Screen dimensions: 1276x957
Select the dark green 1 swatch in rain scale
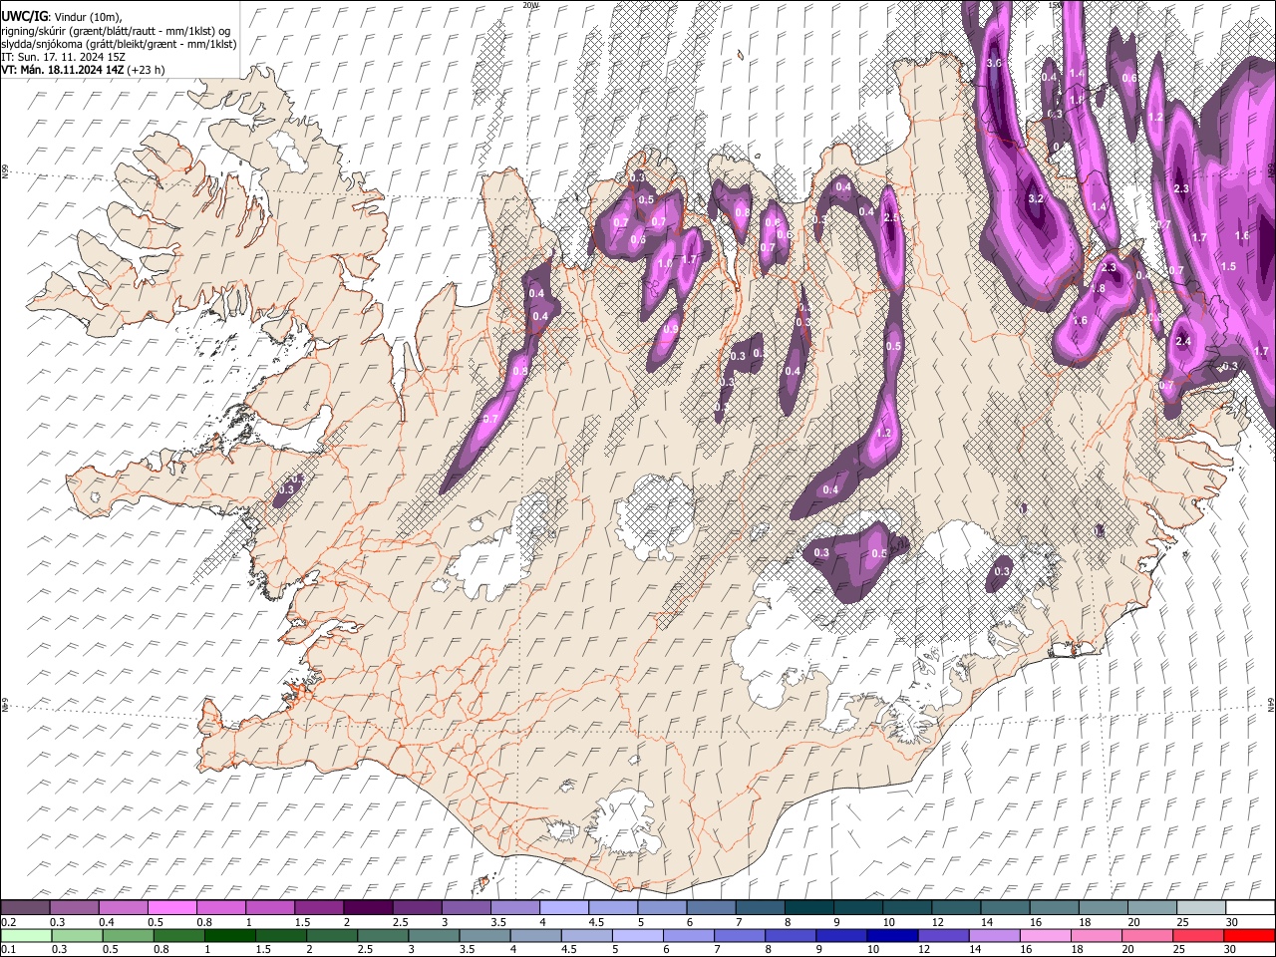tap(229, 935)
